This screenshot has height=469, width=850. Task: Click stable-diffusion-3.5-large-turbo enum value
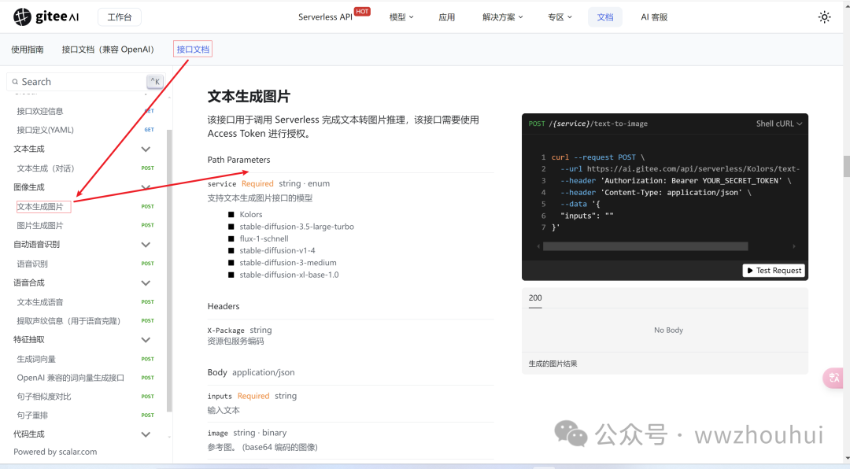297,227
